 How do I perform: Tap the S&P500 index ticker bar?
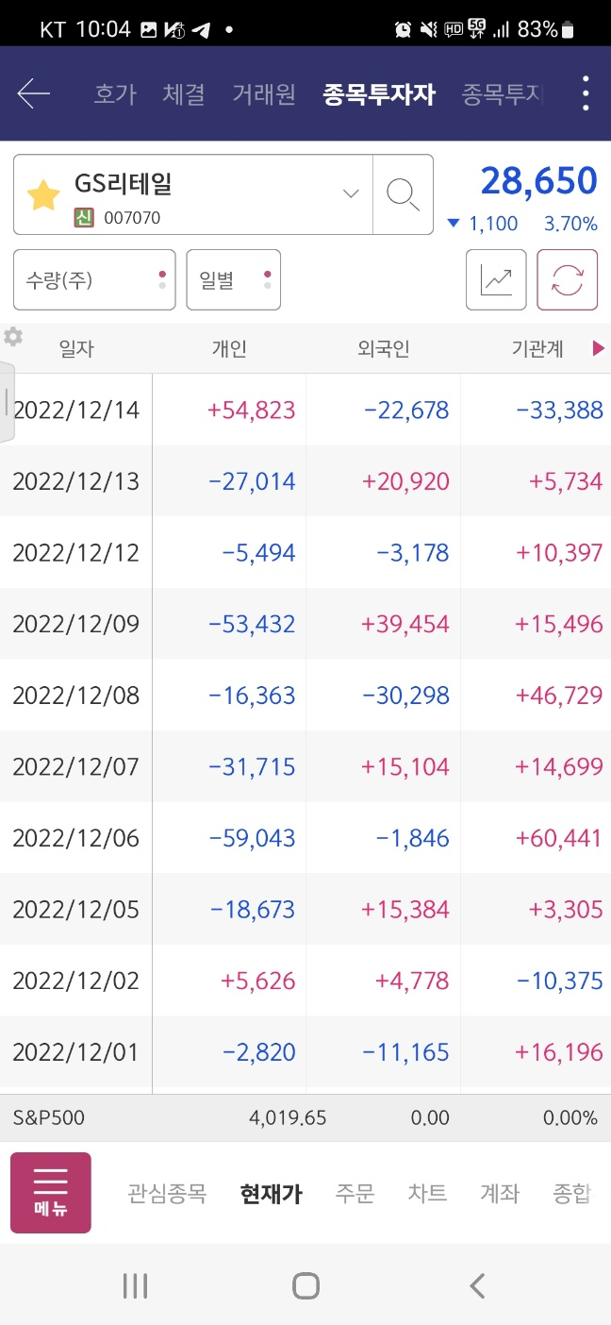coord(305,1118)
